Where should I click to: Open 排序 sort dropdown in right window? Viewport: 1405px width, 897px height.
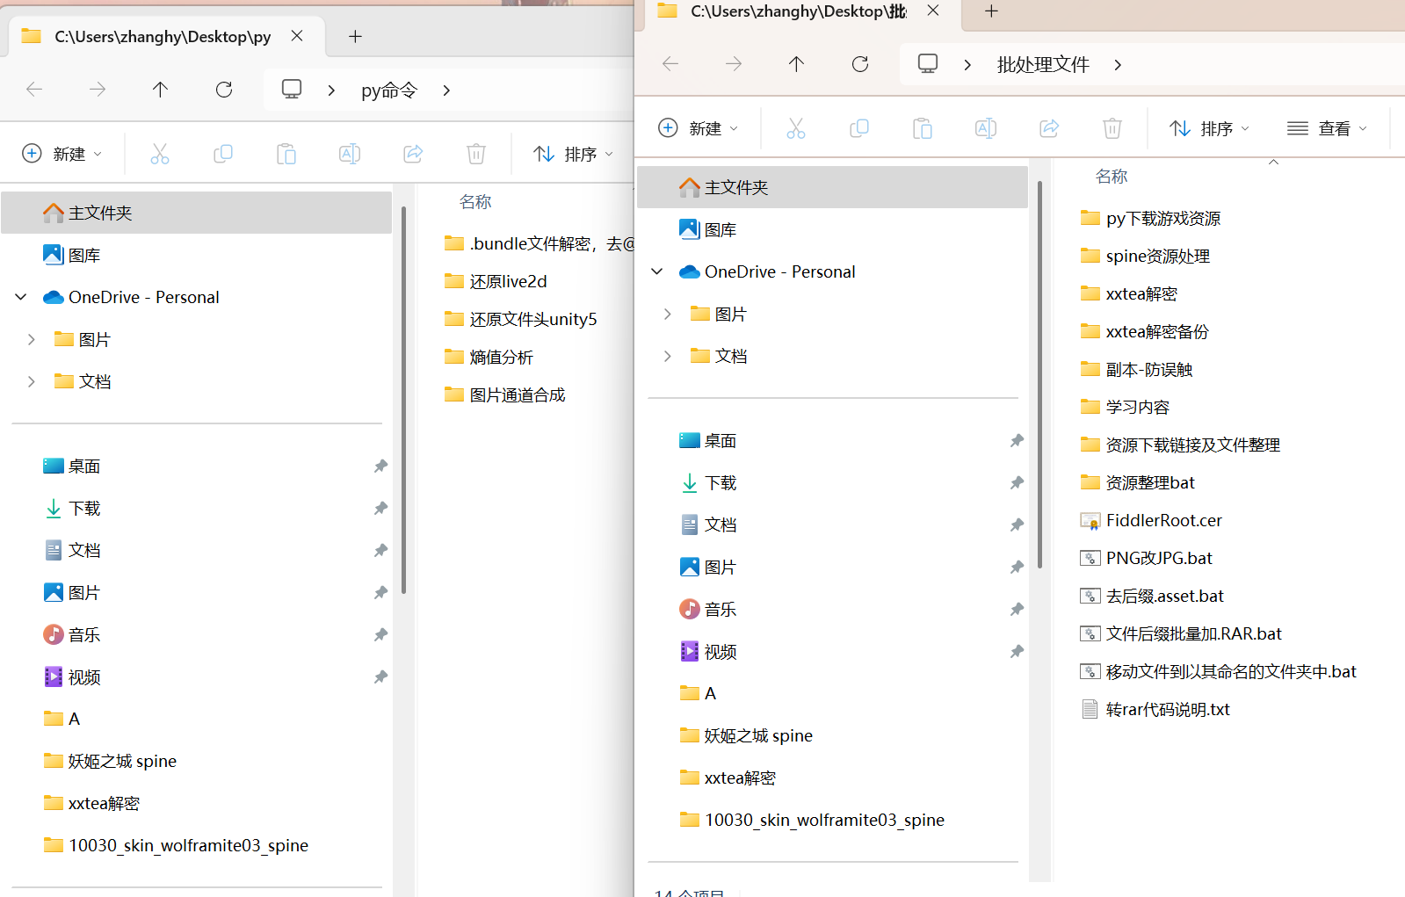1209,128
